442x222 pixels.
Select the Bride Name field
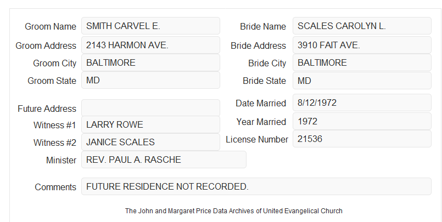point(362,26)
